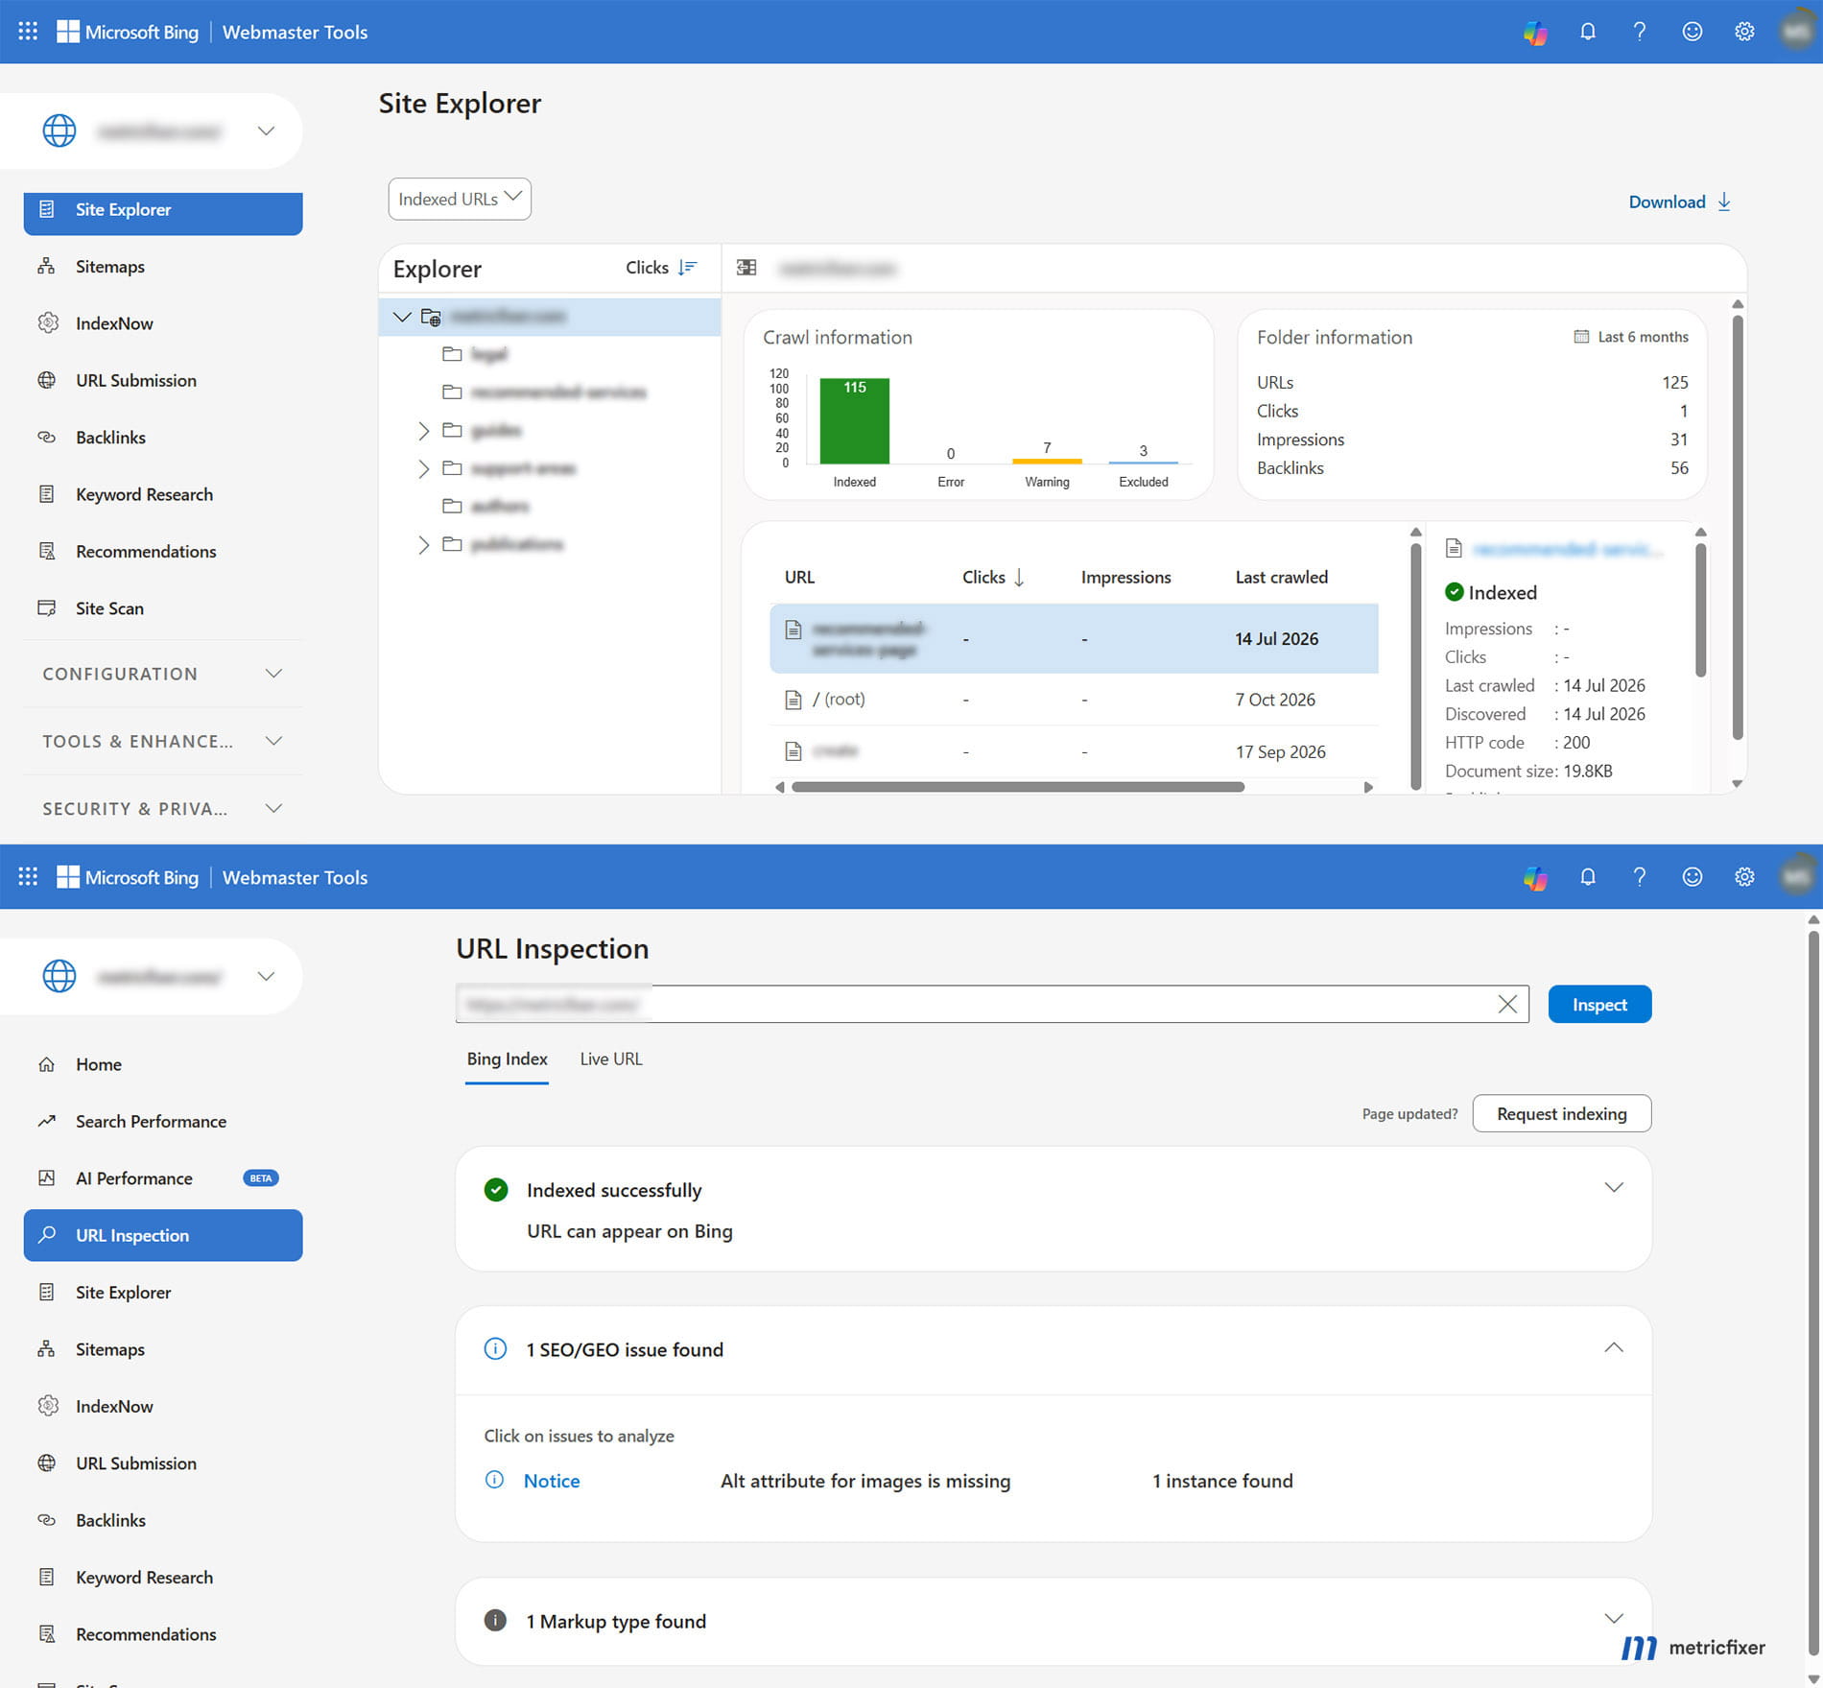Viewport: 1823px width, 1688px height.
Task: Click the Clicks sort icon in Explorer panel
Action: point(687,268)
